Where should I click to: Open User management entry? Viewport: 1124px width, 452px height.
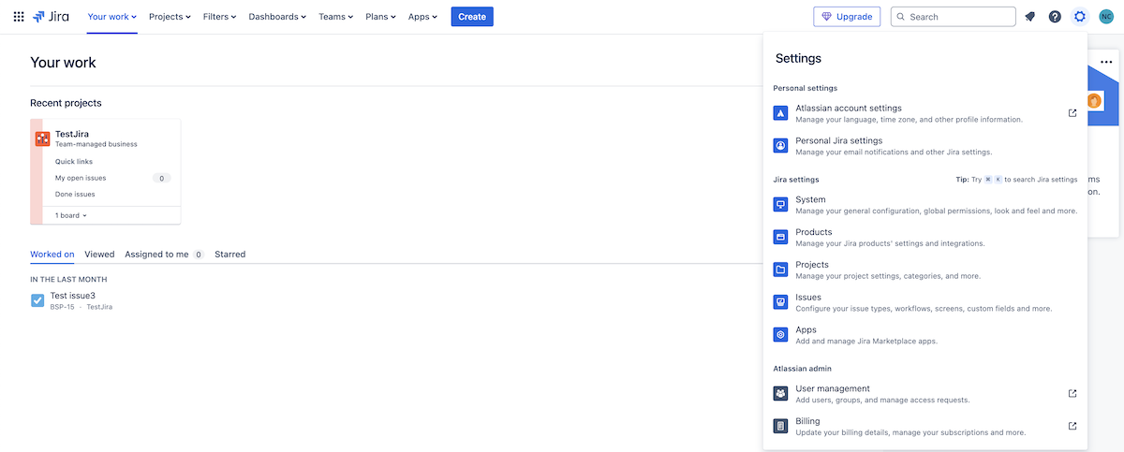pyautogui.click(x=925, y=394)
